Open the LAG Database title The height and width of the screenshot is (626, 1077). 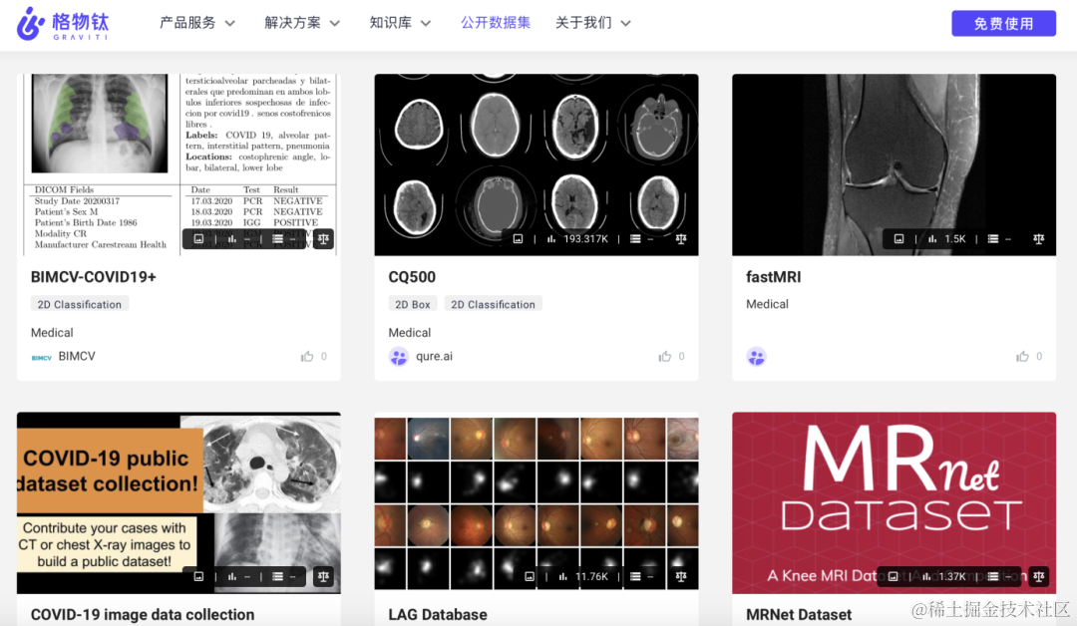(x=438, y=614)
